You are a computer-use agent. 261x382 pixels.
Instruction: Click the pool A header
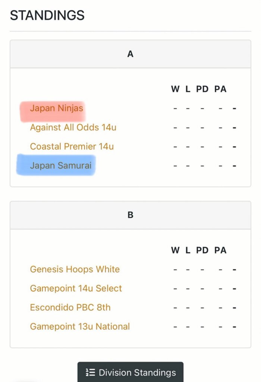click(x=130, y=54)
